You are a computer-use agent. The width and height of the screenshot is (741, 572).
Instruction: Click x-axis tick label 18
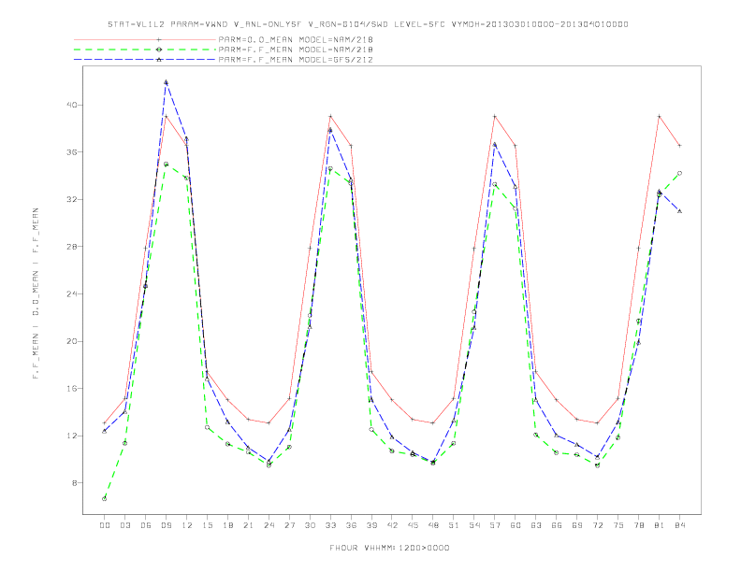click(x=227, y=525)
